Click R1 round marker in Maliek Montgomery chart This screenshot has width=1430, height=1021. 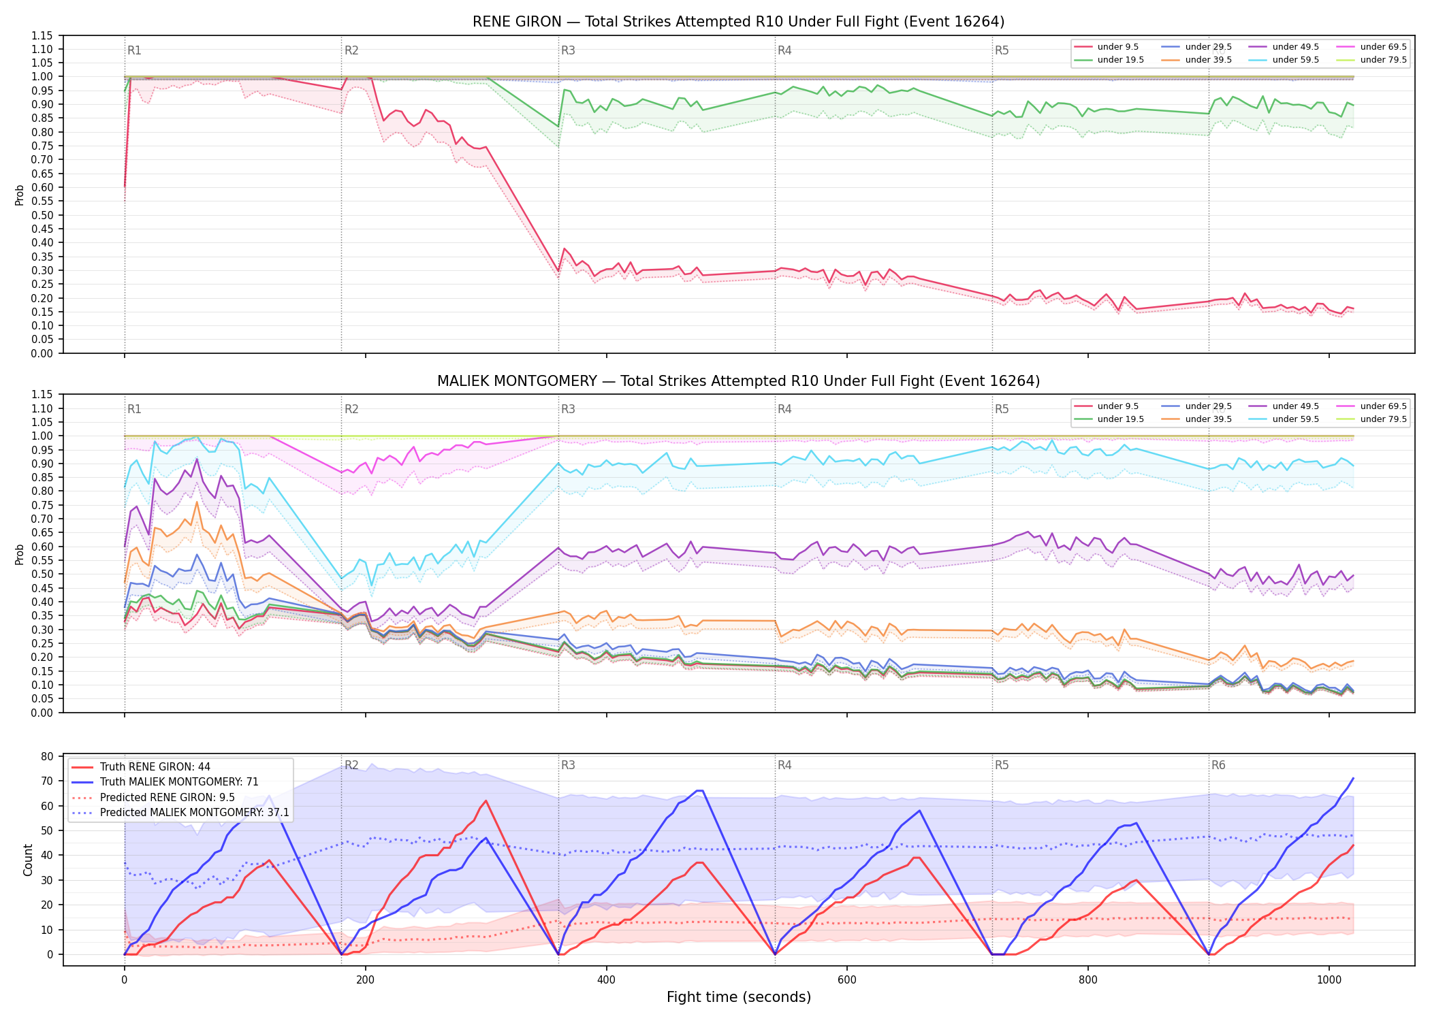pos(134,409)
